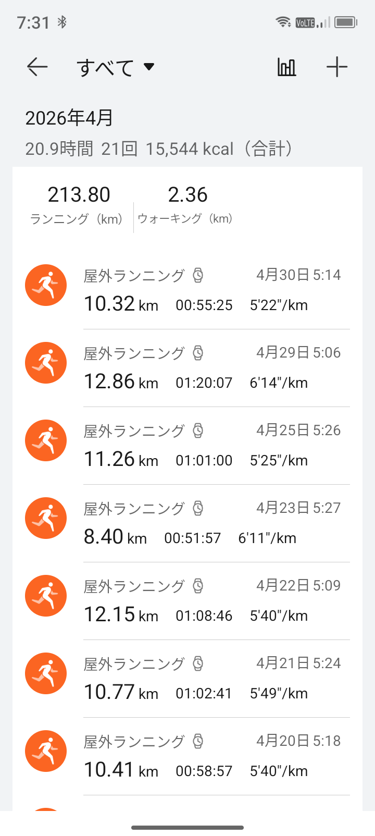
Task: Tap running icon for April 20 workout
Action: (46, 751)
